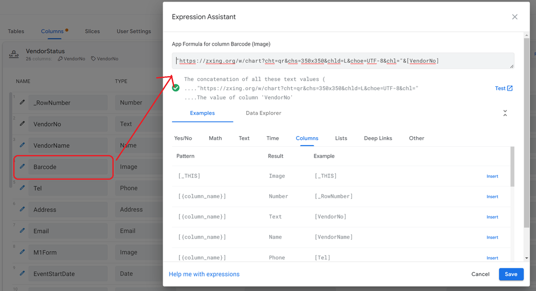
Task: Edit the VendorNo column pencil icon
Action: coord(22,124)
